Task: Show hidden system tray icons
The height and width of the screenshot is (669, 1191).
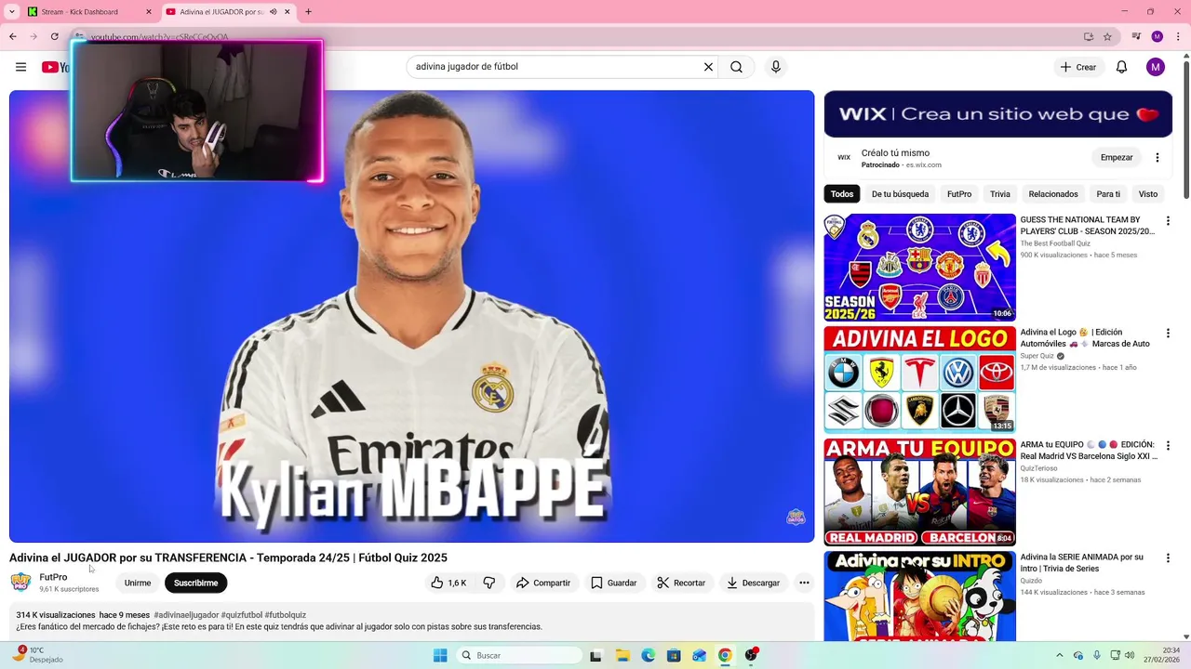Action: tap(1059, 655)
